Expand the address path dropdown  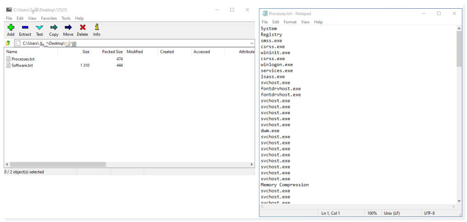click(x=252, y=43)
